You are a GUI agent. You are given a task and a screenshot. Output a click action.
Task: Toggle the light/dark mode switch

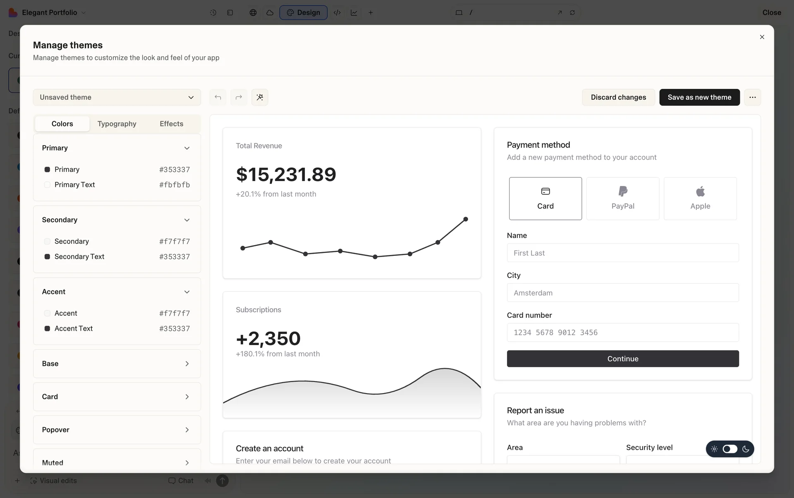tap(729, 449)
